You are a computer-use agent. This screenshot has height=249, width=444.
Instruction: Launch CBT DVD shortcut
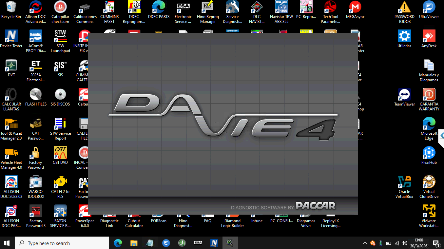60,156
